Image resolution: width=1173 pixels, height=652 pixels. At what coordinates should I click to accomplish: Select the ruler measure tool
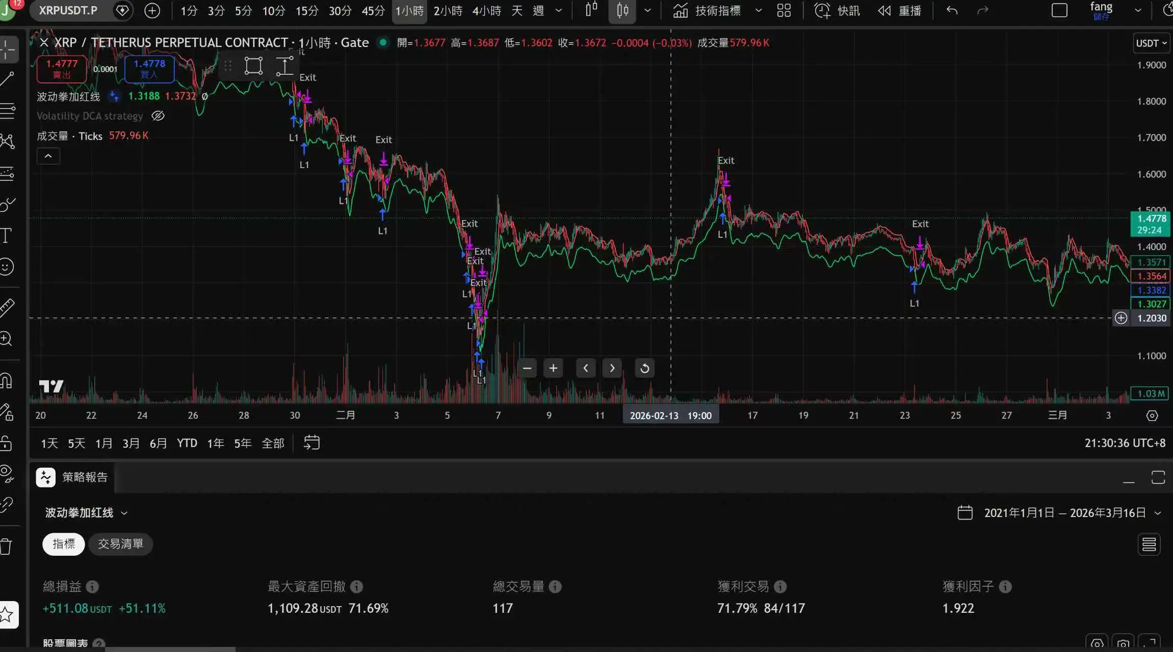pos(7,307)
